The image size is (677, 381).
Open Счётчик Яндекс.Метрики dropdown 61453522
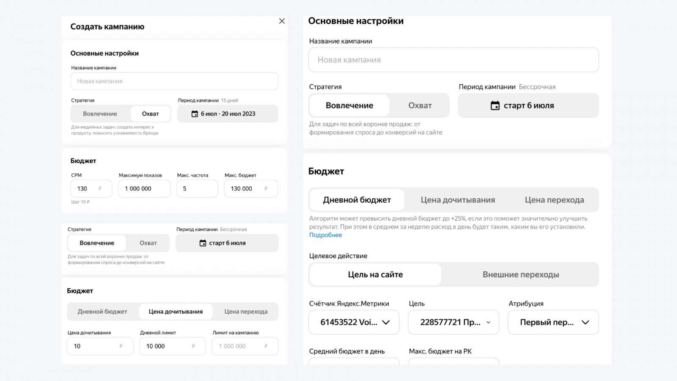click(354, 322)
